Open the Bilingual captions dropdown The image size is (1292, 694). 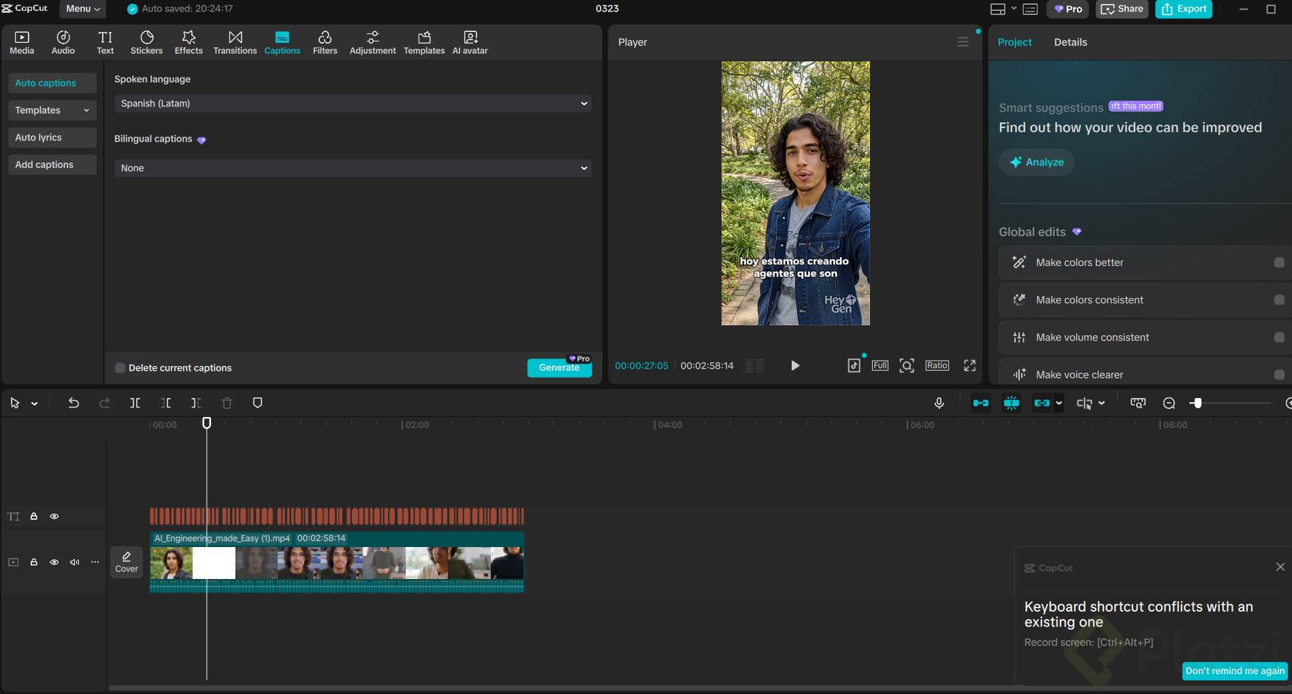pos(353,167)
